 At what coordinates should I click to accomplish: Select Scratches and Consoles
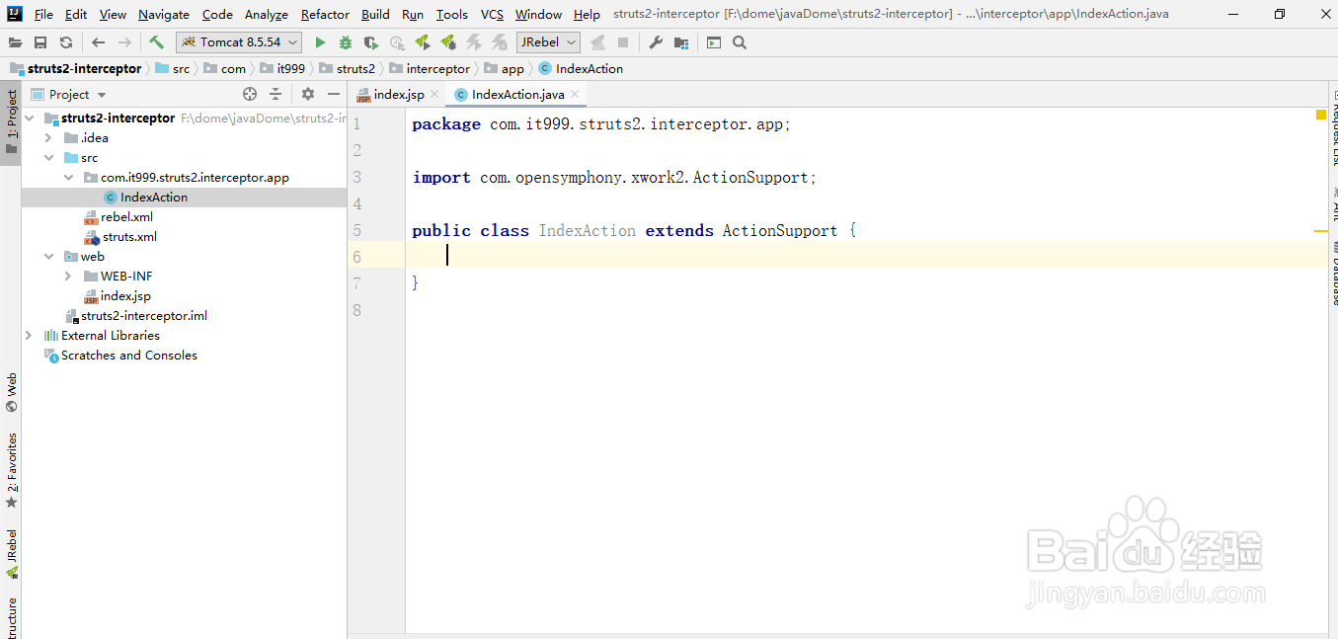(x=128, y=356)
